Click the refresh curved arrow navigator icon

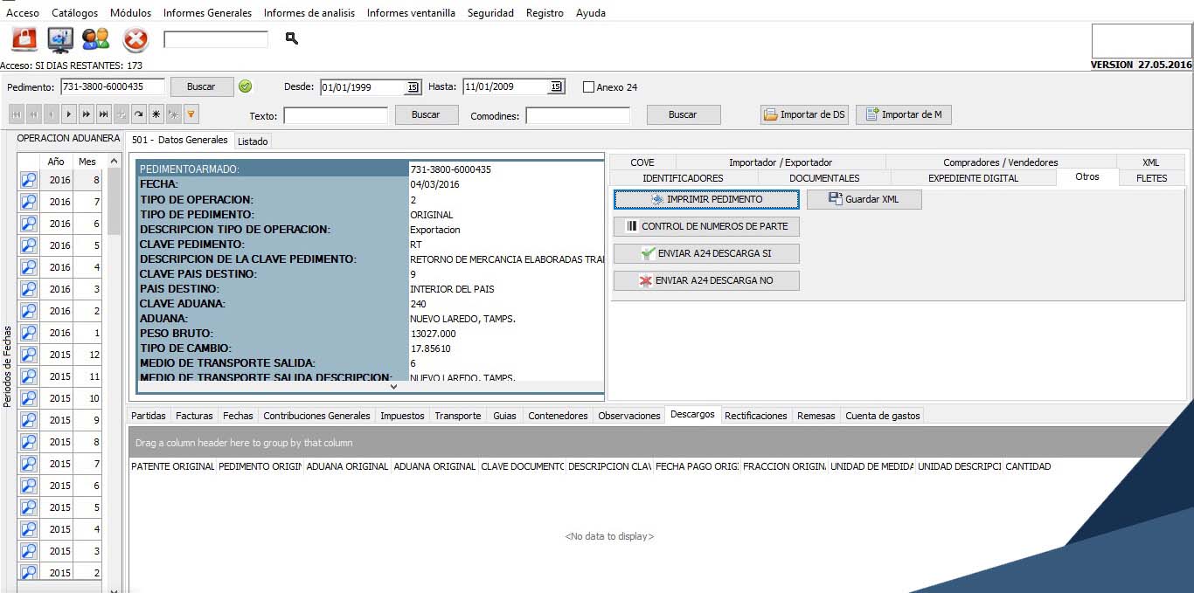(139, 114)
